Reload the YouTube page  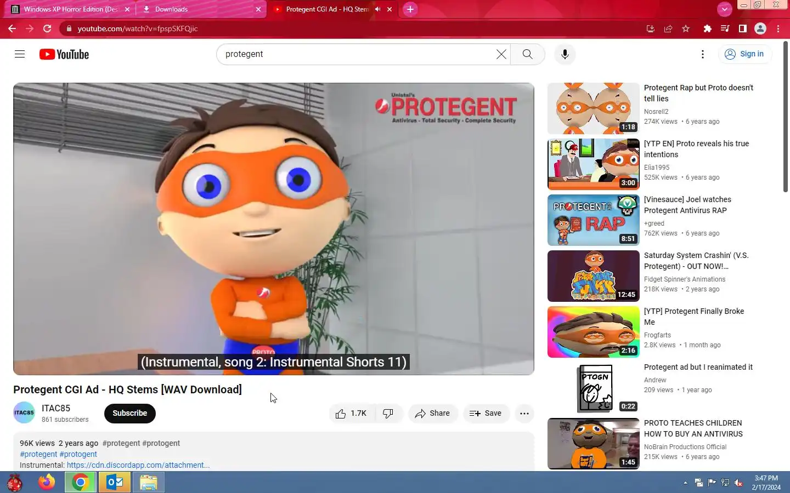pyautogui.click(x=47, y=28)
